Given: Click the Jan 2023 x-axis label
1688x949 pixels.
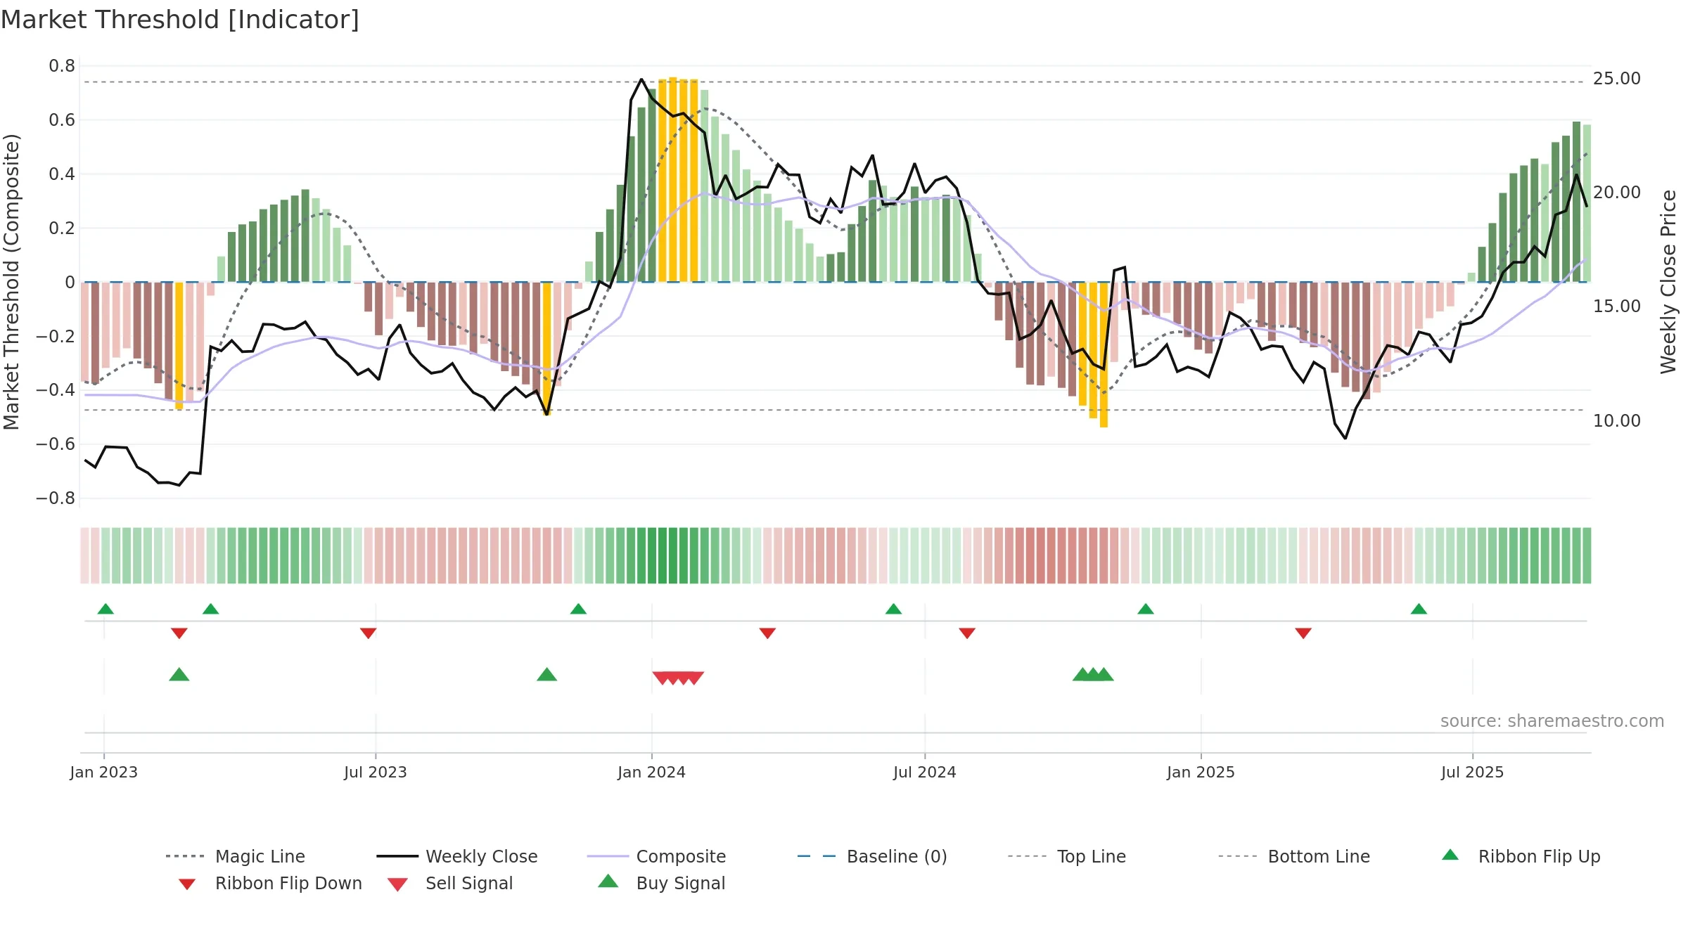Looking at the screenshot, I should coord(104,773).
